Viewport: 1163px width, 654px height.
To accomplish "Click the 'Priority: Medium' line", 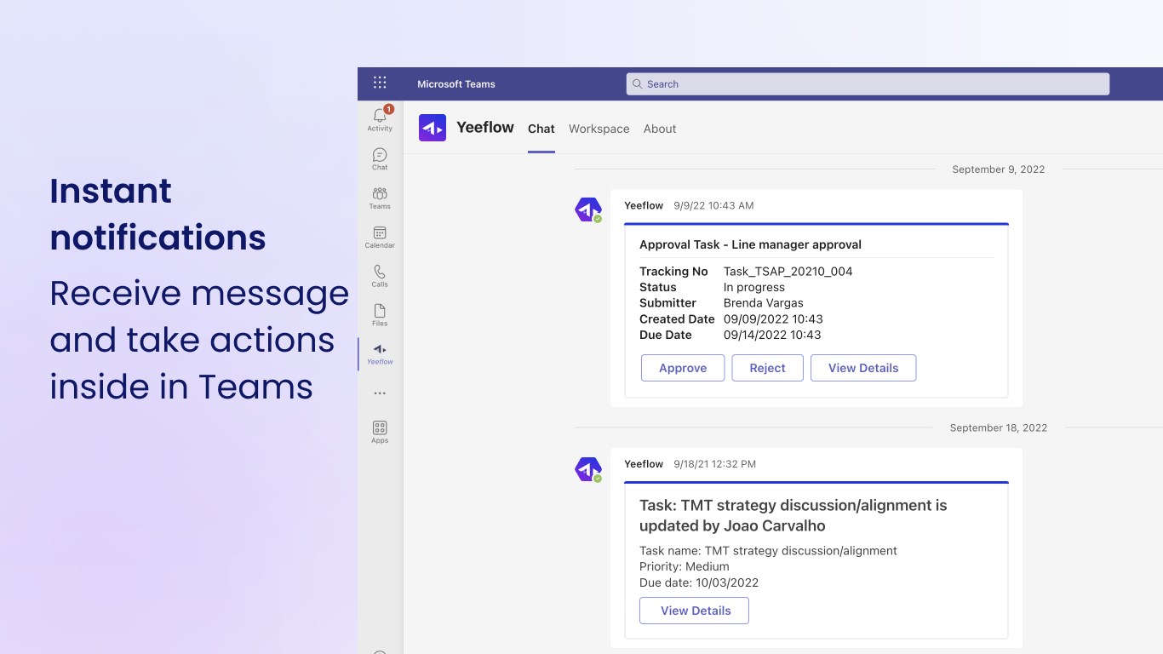I will point(685,566).
